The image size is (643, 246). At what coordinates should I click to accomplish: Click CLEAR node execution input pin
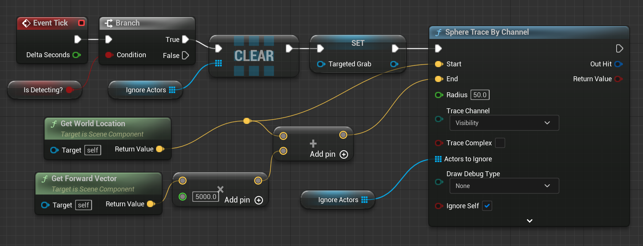coord(219,48)
